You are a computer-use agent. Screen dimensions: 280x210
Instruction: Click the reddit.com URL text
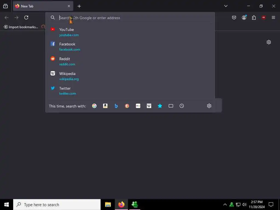tap(67, 64)
